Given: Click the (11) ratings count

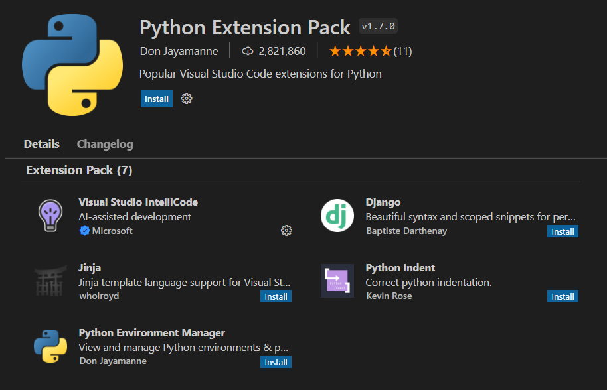Looking at the screenshot, I should tap(402, 51).
